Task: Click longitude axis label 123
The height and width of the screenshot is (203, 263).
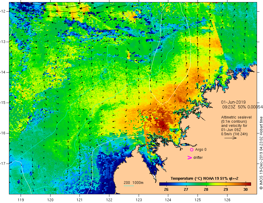Action: pyautogui.click(x=139, y=200)
